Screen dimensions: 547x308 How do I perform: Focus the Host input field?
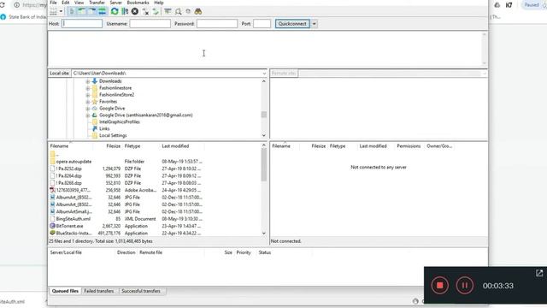(x=82, y=24)
